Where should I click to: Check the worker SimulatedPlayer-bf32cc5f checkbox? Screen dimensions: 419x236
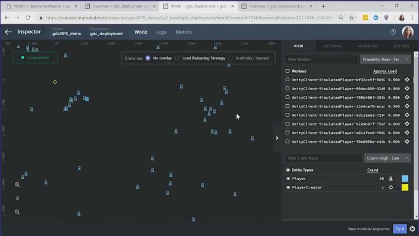pos(287,80)
